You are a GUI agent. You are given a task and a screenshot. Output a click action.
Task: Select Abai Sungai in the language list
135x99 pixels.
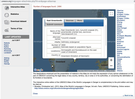[x=122, y=28]
